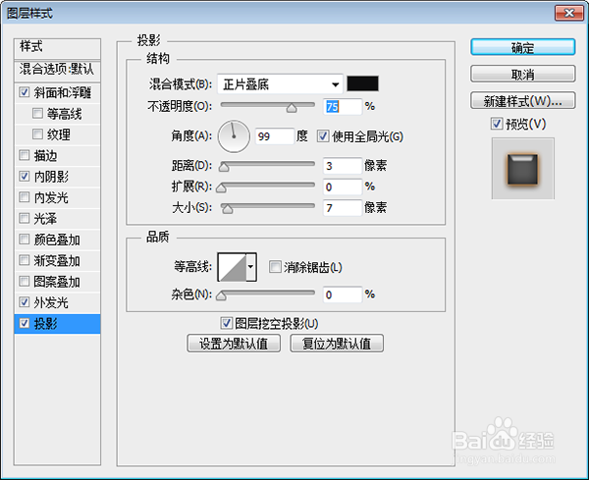This screenshot has height=480, width=589.
Task: Click the 扩展 value field
Action: click(x=343, y=187)
